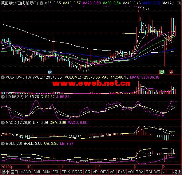Click the MACD(12,26,9) indicator name
This screenshot has width=182, height=175.
tap(18, 123)
